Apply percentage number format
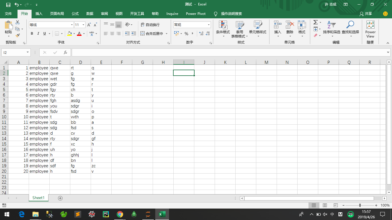 click(186, 34)
